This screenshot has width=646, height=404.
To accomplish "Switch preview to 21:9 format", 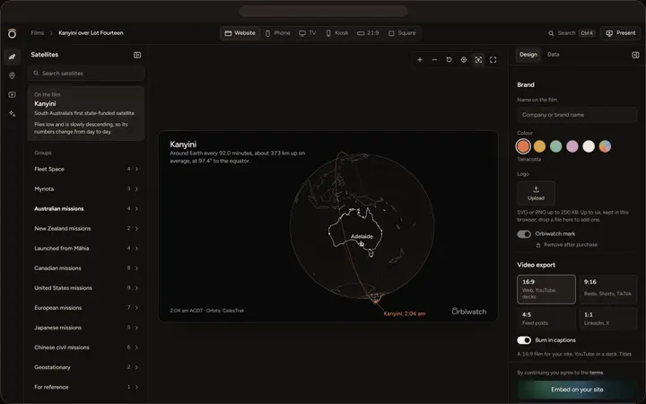I will (x=368, y=33).
